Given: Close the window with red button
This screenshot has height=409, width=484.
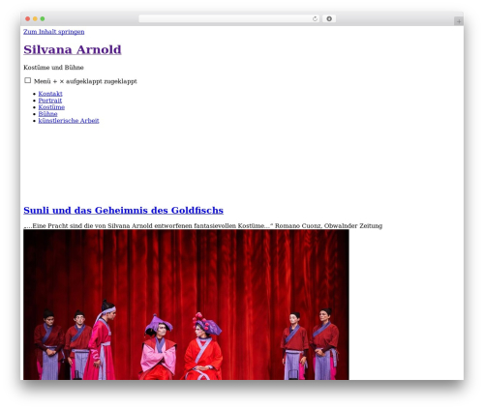Looking at the screenshot, I should (28, 19).
